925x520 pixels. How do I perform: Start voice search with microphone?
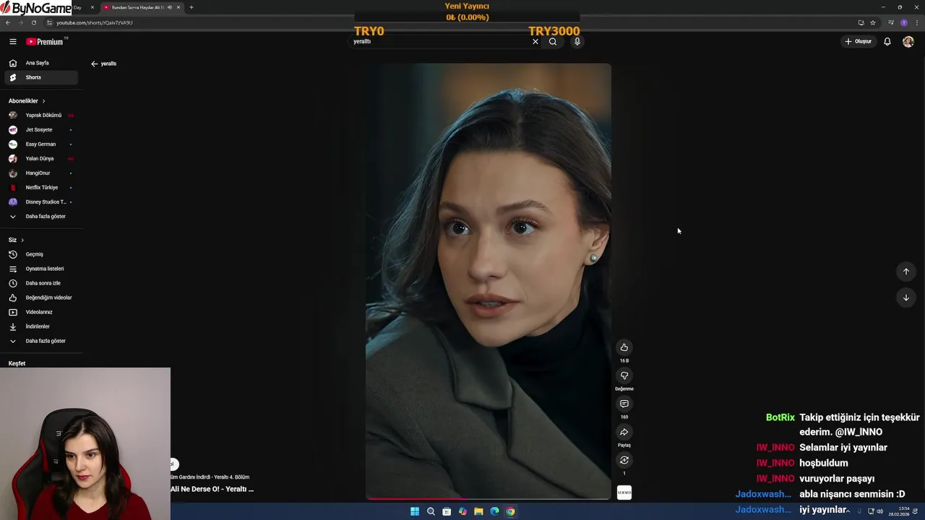coord(577,41)
